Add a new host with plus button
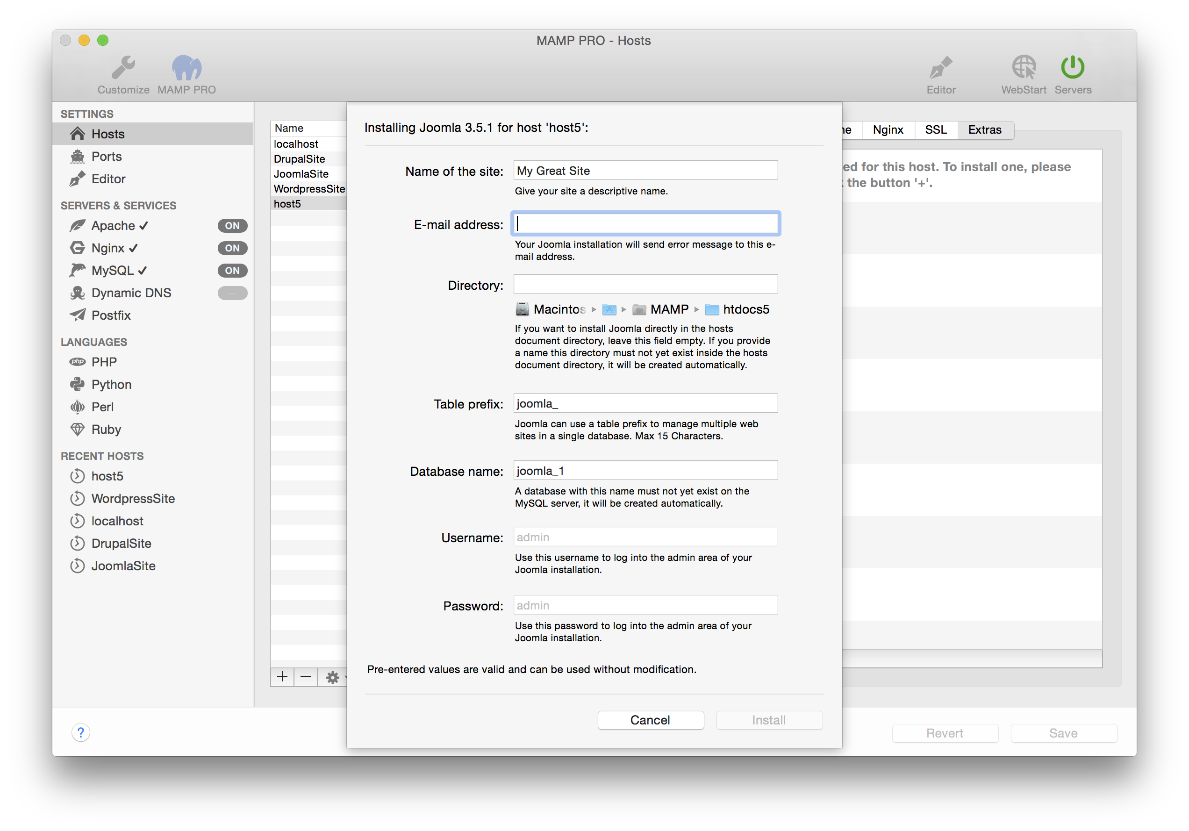 282,677
